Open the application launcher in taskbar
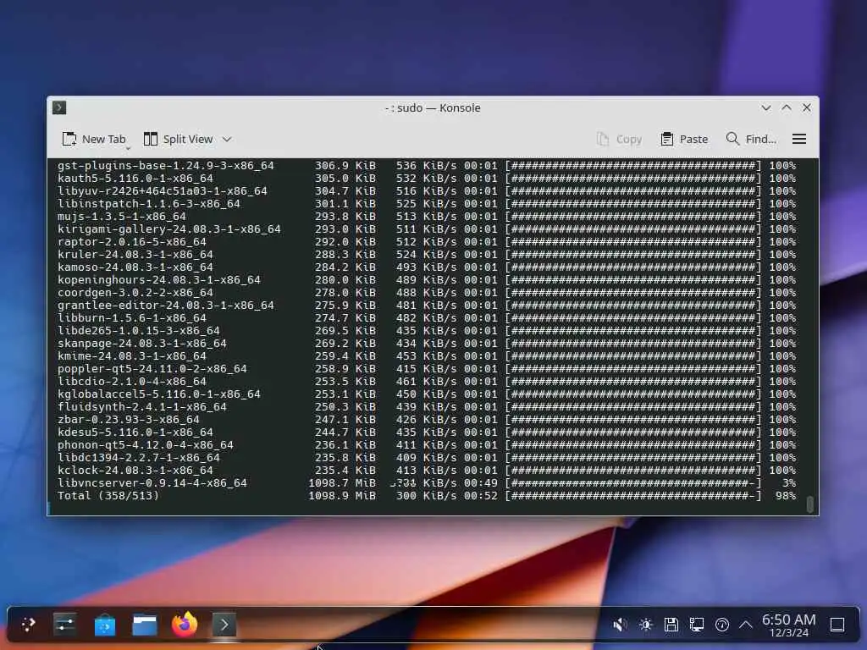This screenshot has width=867, height=650. 28,625
